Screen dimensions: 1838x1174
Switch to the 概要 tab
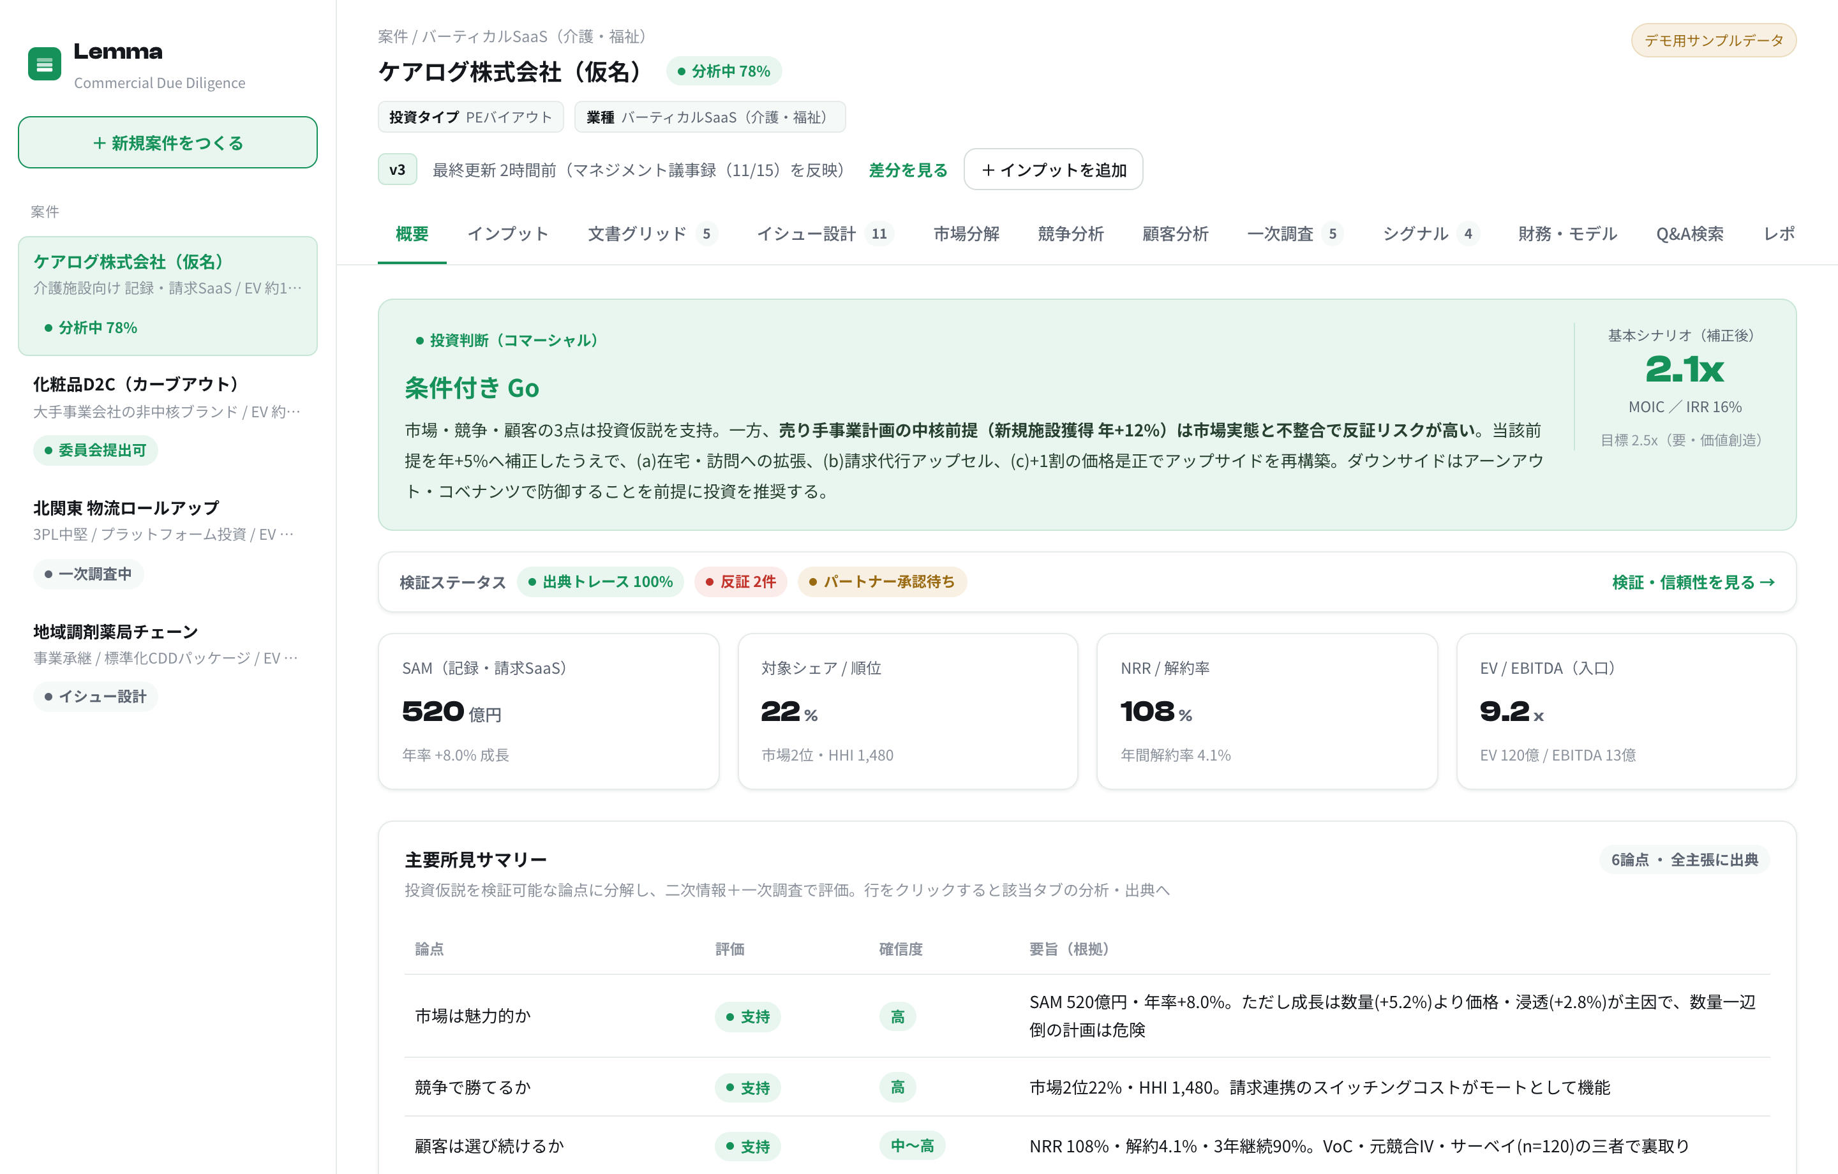coord(412,234)
